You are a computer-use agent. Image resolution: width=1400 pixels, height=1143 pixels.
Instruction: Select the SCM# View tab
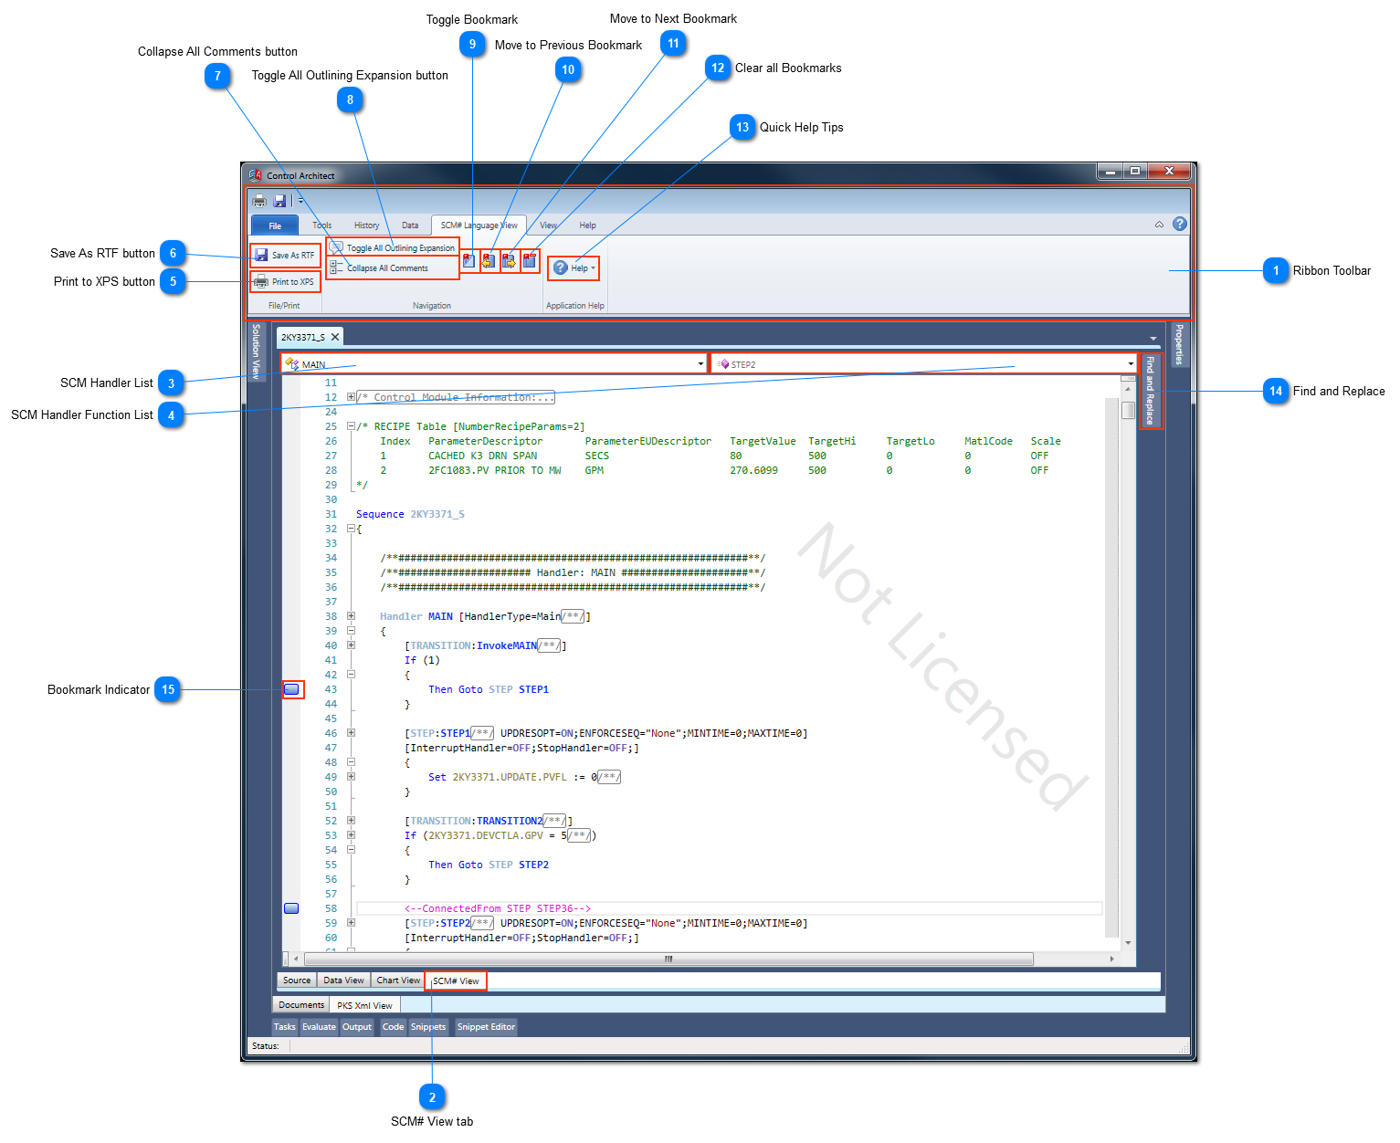click(x=456, y=981)
